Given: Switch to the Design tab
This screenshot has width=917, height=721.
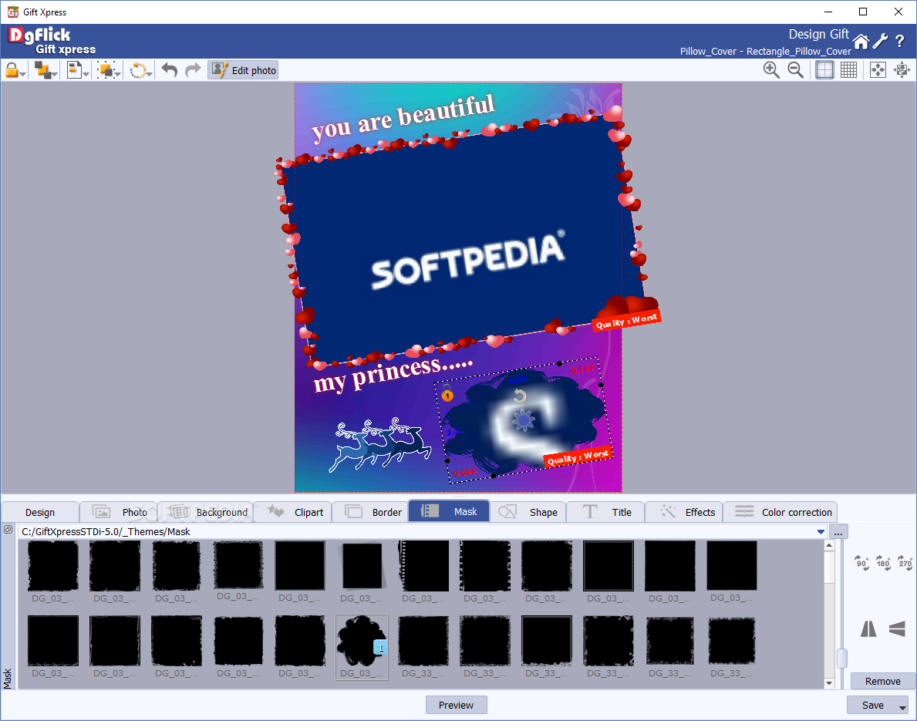Looking at the screenshot, I should [40, 512].
